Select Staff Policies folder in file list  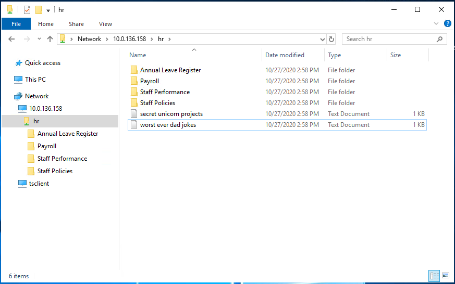click(157, 103)
